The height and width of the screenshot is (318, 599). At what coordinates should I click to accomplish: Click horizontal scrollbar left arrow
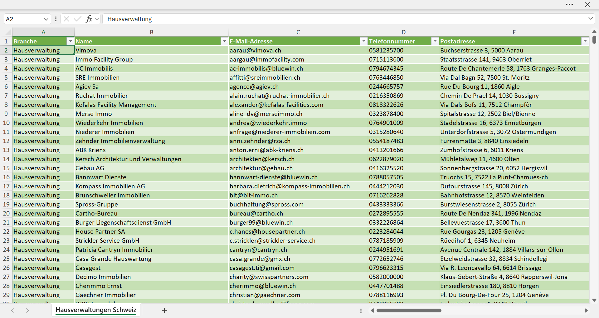tap(372, 311)
